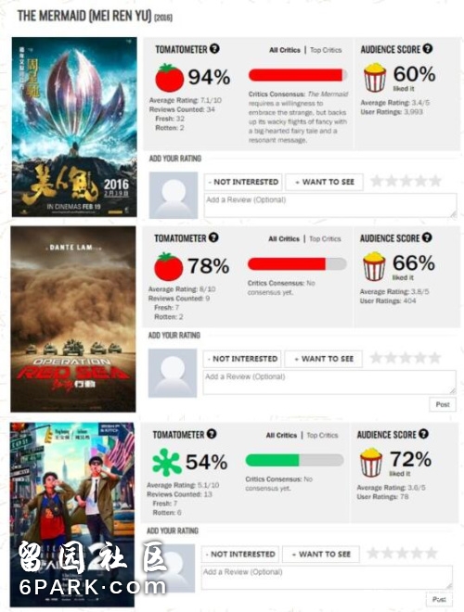Click the fresh tomato icon beside 94%
This screenshot has height=612, width=464.
coord(169,78)
